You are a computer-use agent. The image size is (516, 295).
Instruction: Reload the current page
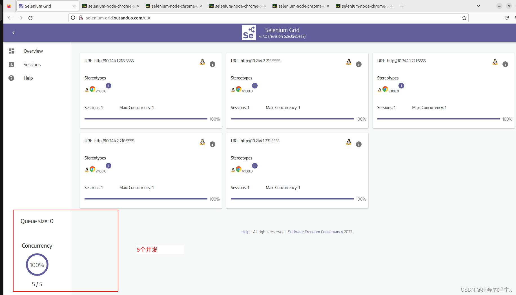[x=30, y=18]
